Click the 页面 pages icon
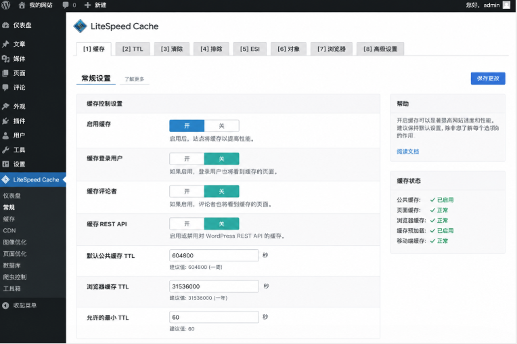 [x=5, y=73]
